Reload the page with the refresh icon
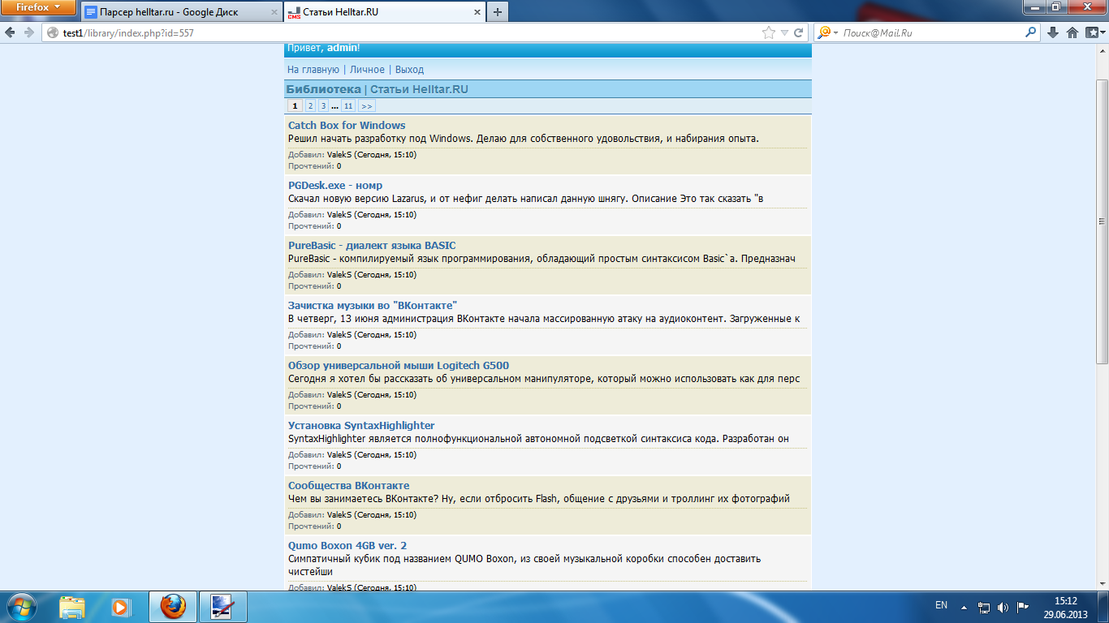Viewport: 1109px width, 623px height. pyautogui.click(x=799, y=32)
